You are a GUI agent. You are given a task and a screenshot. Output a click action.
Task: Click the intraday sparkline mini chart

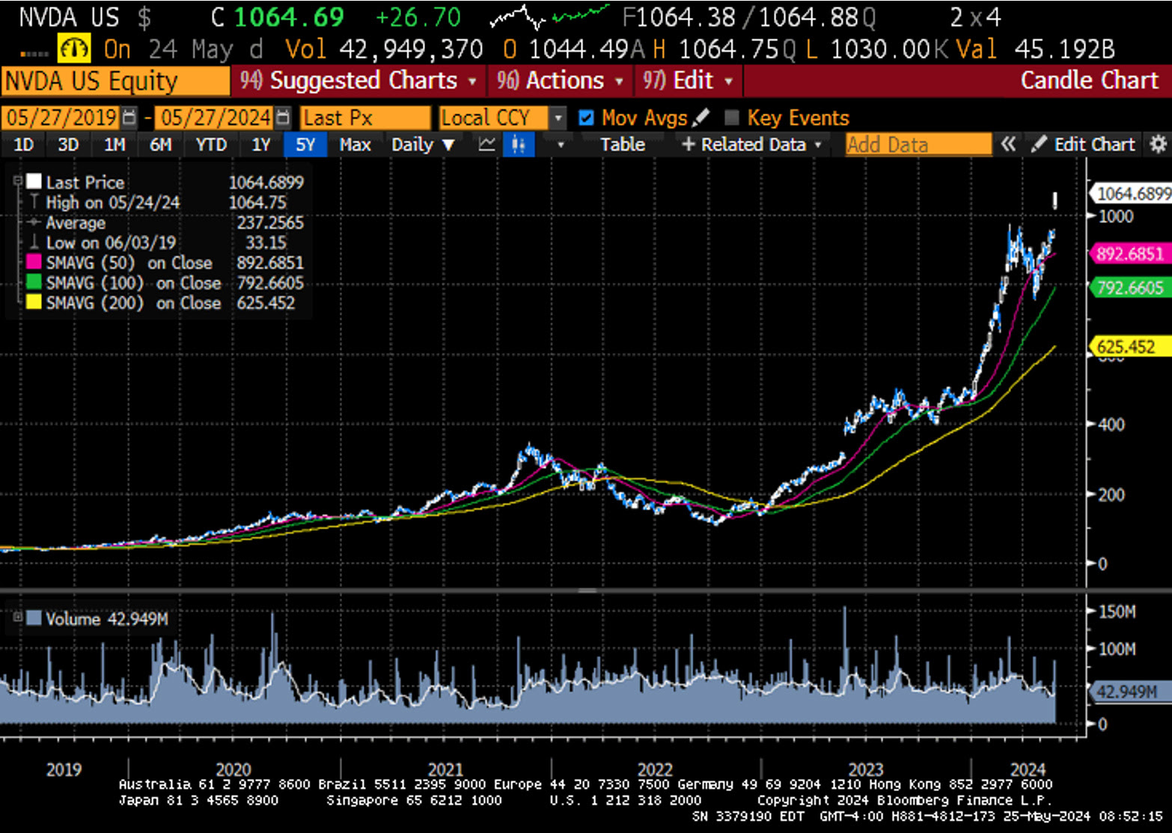[x=550, y=16]
